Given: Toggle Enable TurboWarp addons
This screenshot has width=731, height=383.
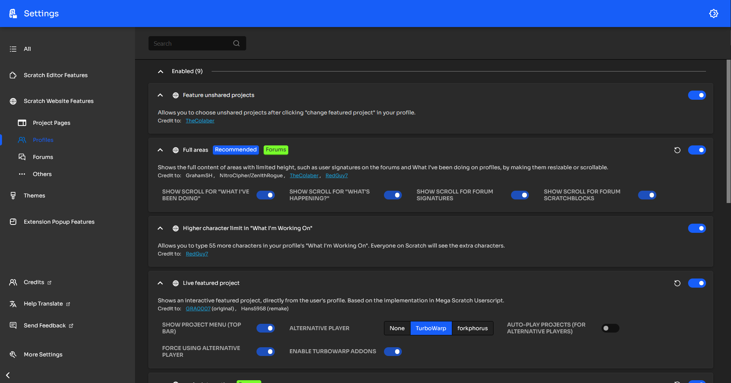Looking at the screenshot, I should [x=393, y=352].
